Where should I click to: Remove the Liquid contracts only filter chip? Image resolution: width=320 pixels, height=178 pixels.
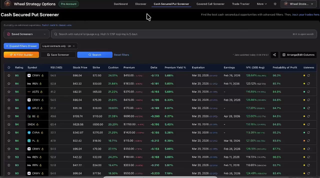tap(74, 46)
